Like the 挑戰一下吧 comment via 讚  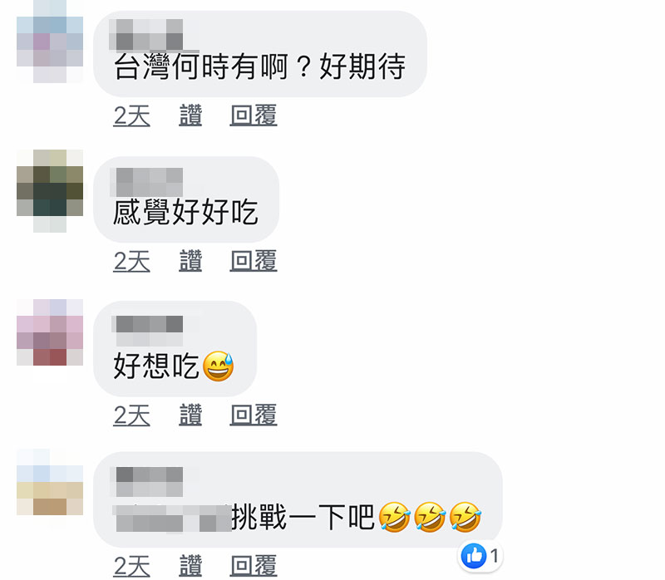click(x=190, y=566)
